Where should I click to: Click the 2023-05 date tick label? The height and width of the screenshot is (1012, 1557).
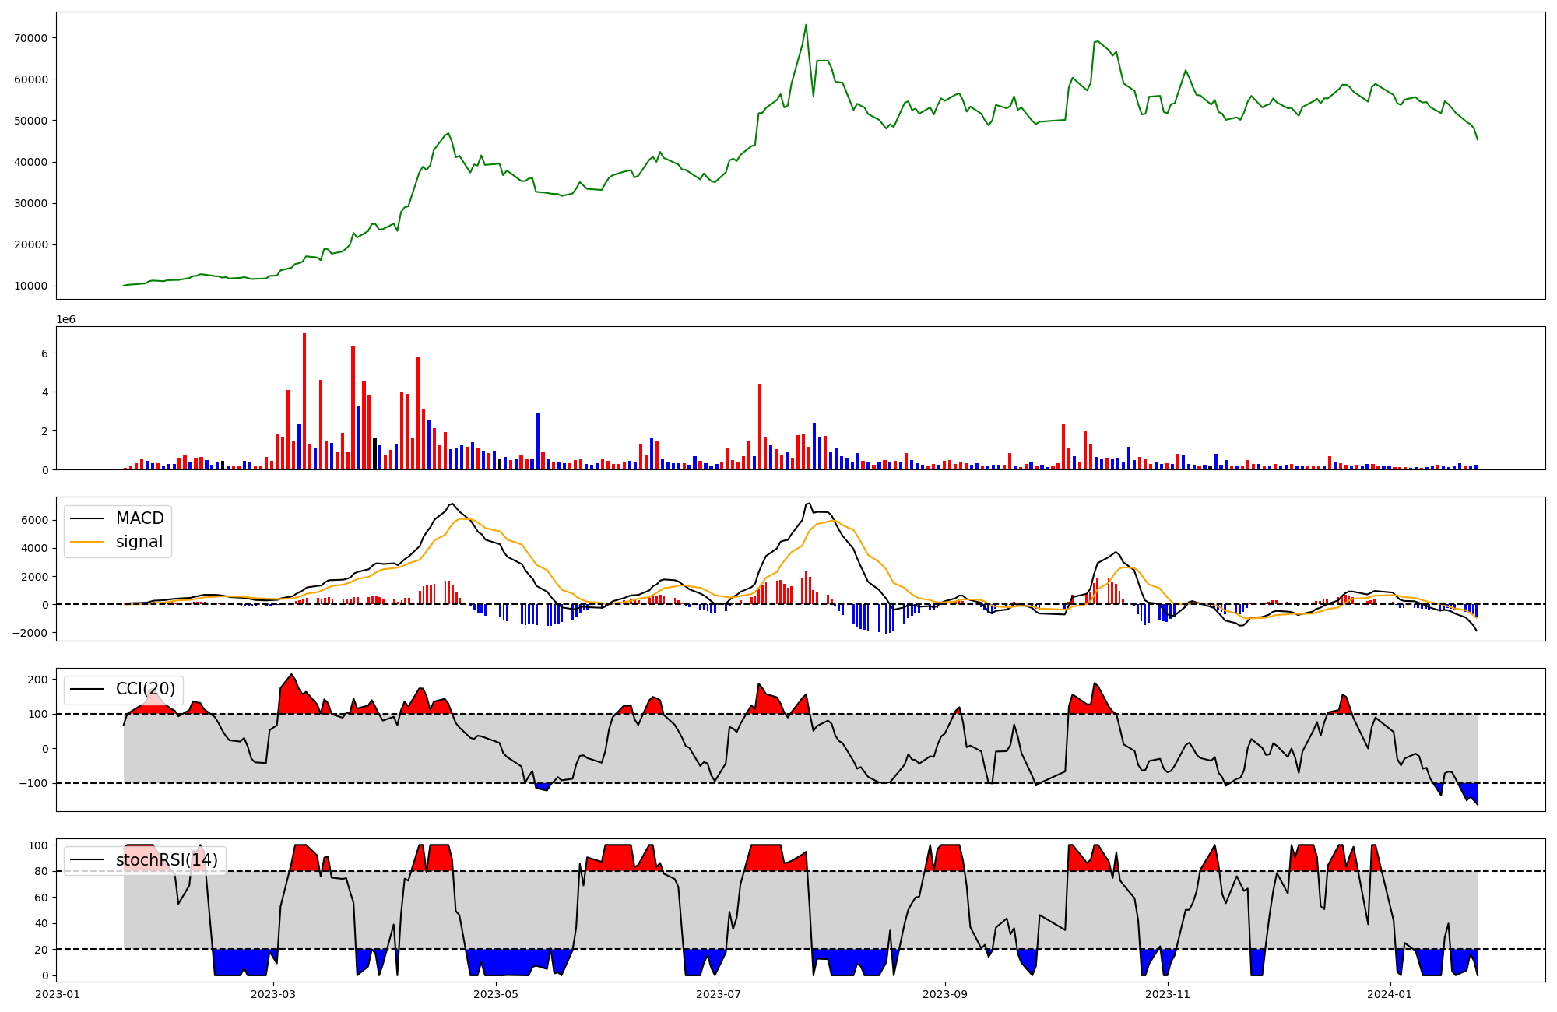pos(496,994)
